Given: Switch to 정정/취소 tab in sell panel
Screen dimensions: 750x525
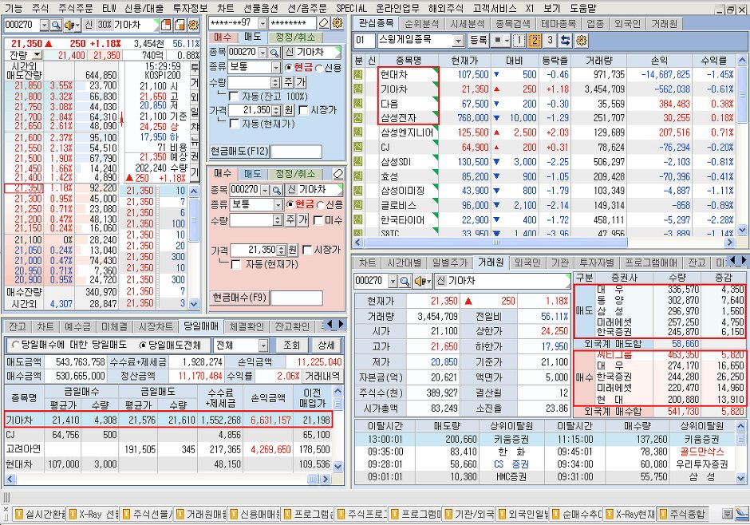Looking at the screenshot, I should point(295,37).
